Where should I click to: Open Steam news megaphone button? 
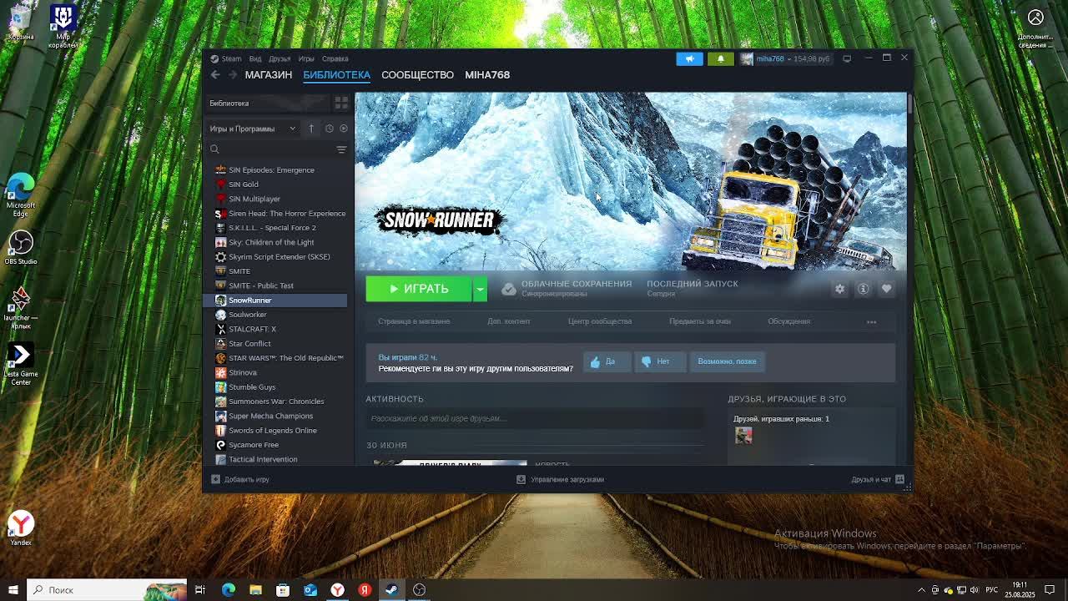pyautogui.click(x=689, y=58)
